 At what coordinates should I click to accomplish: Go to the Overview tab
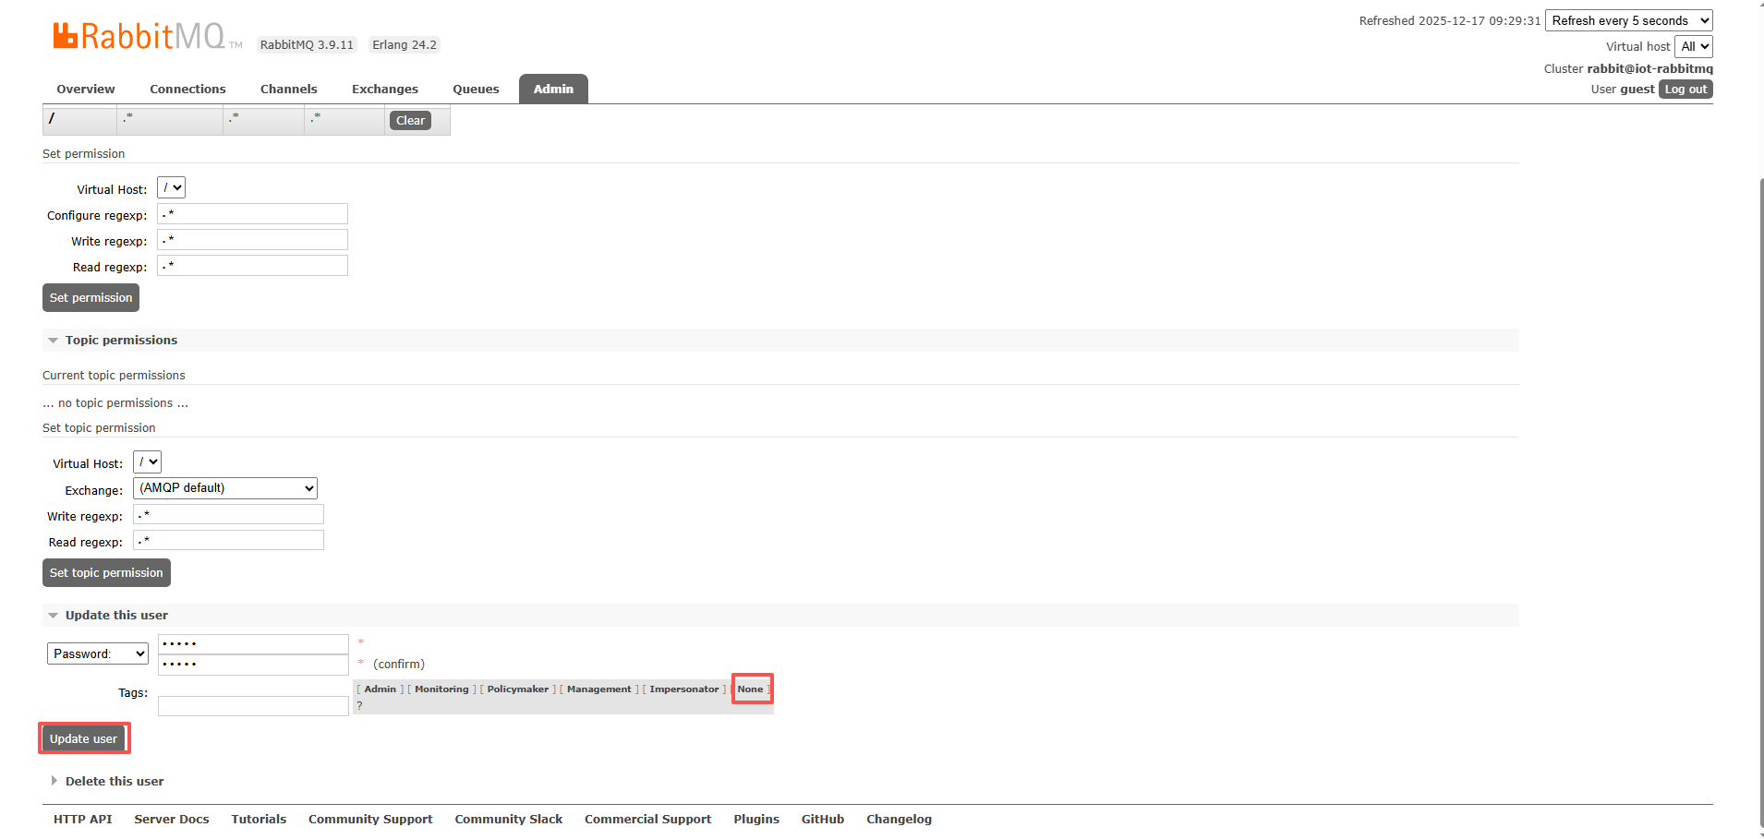[86, 90]
